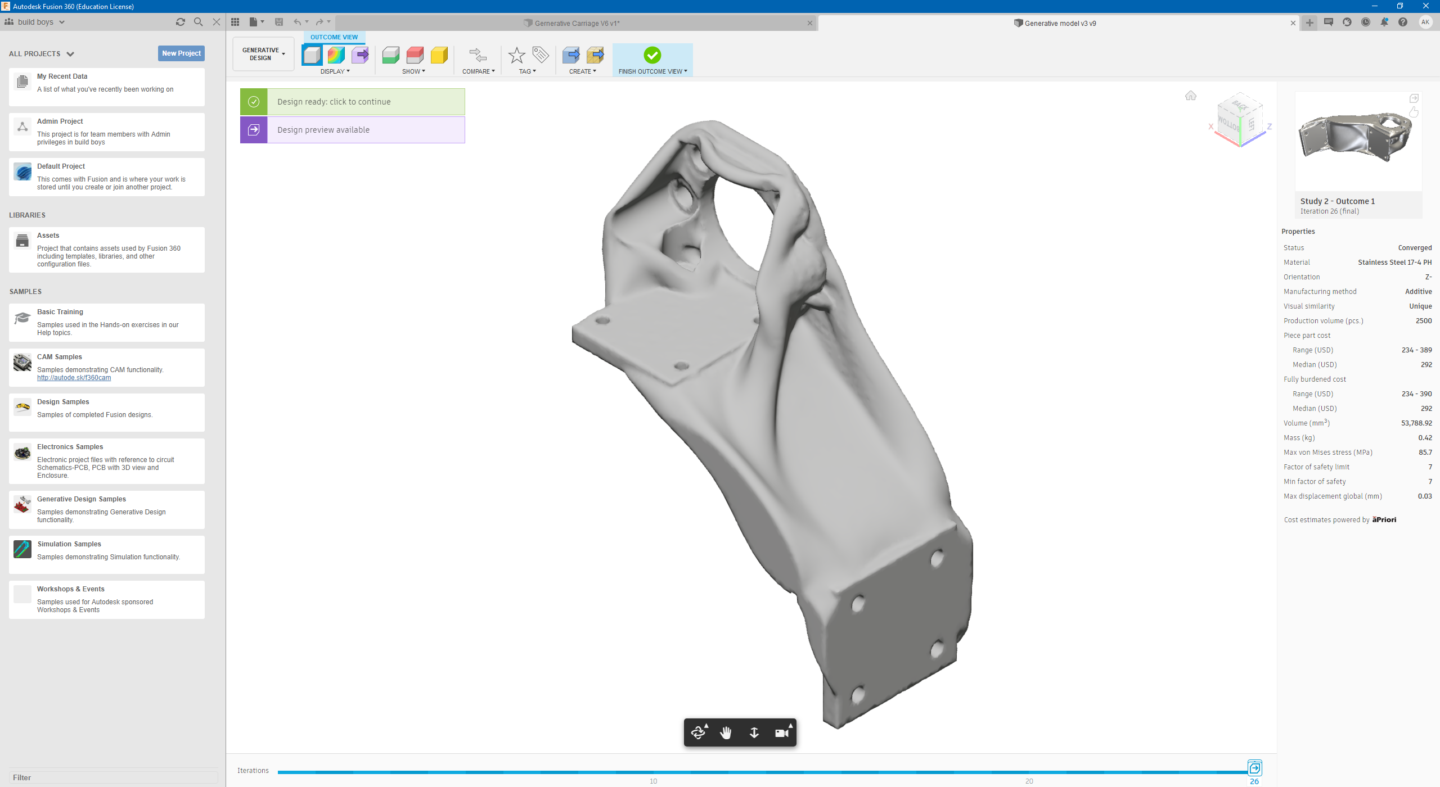Click green Finish Outcome View checkmark
Viewport: 1440px width, 787px height.
pyautogui.click(x=652, y=55)
